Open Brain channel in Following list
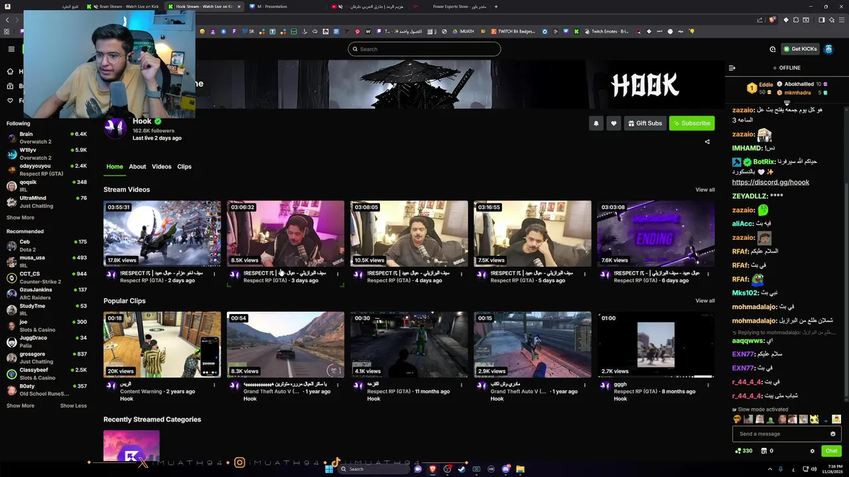 (x=46, y=138)
